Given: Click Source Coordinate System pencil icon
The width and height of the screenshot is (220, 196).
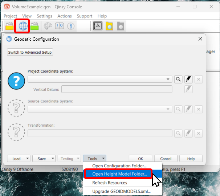Looking at the screenshot, I should pos(188,109).
